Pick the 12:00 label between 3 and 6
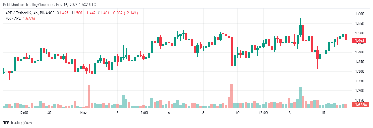Viewport: 373px width, 128px height. coord(143,112)
